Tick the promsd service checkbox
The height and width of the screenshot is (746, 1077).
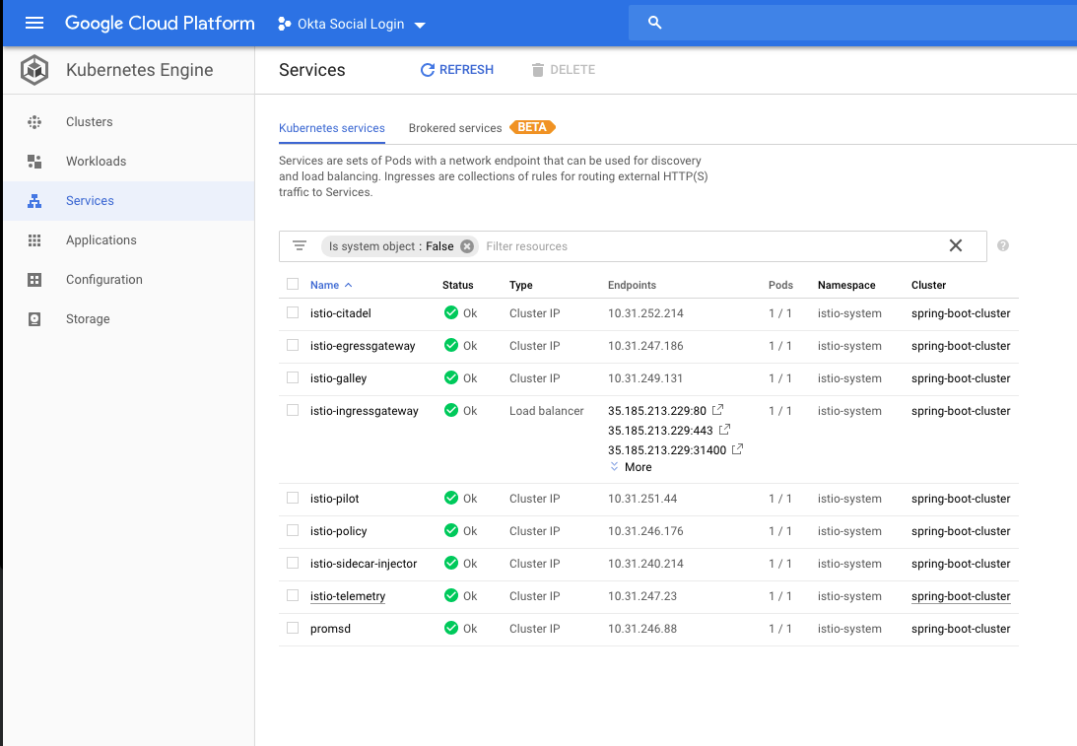[x=293, y=628]
